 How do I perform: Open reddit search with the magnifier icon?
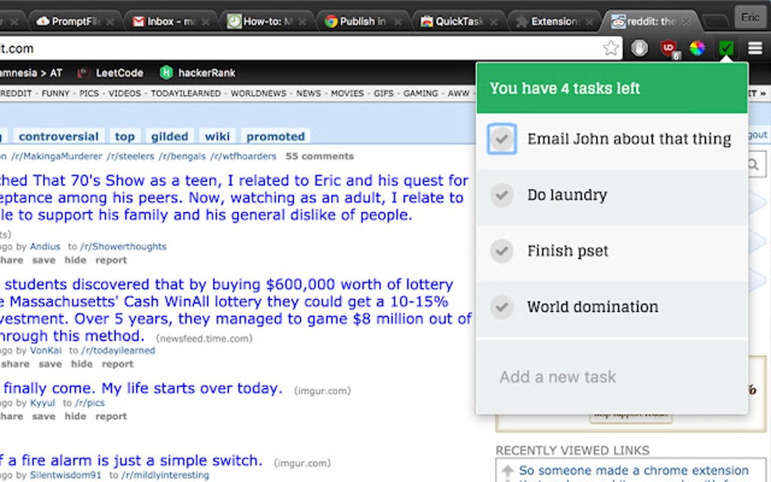point(753,163)
